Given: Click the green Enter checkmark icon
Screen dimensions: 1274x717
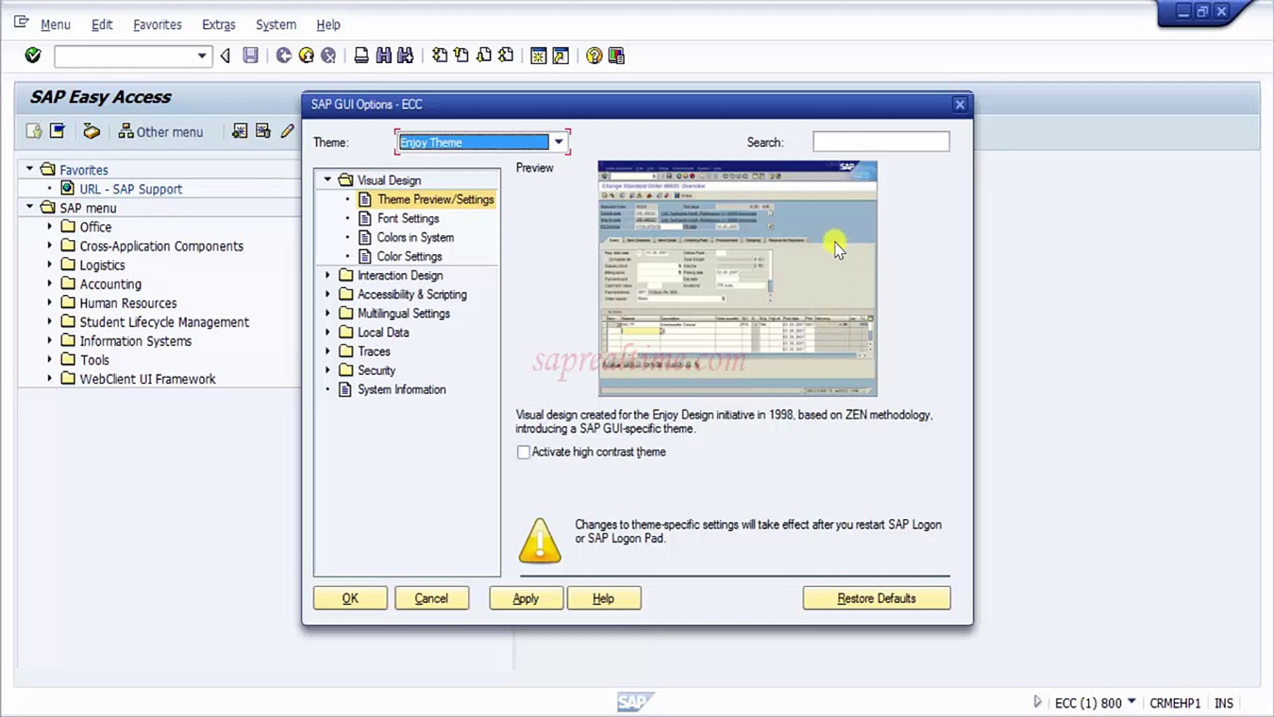Looking at the screenshot, I should pyautogui.click(x=33, y=55).
